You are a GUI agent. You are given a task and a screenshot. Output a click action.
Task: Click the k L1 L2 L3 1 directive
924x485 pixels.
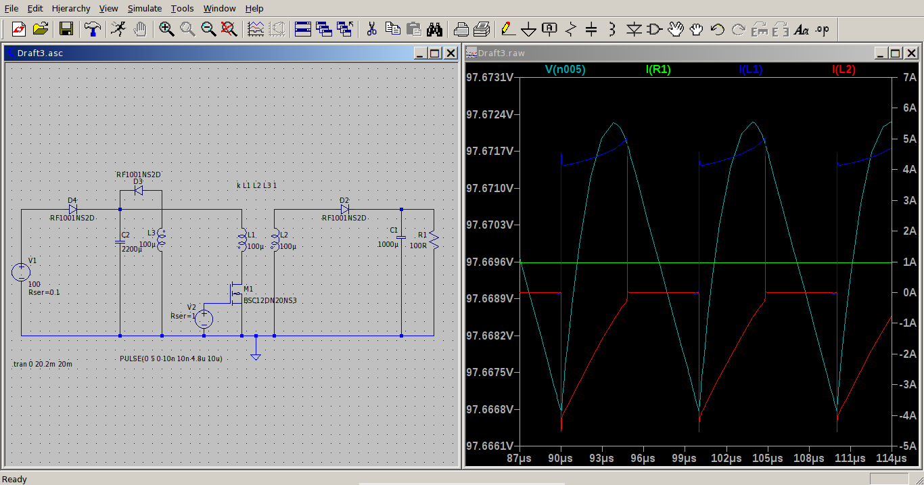pyautogui.click(x=256, y=185)
